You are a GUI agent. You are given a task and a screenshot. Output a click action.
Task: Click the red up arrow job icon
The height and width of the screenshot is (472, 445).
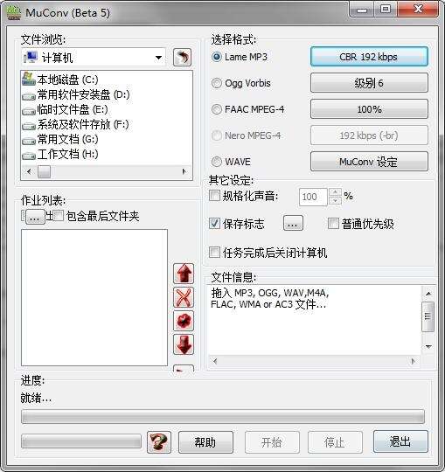click(x=184, y=274)
